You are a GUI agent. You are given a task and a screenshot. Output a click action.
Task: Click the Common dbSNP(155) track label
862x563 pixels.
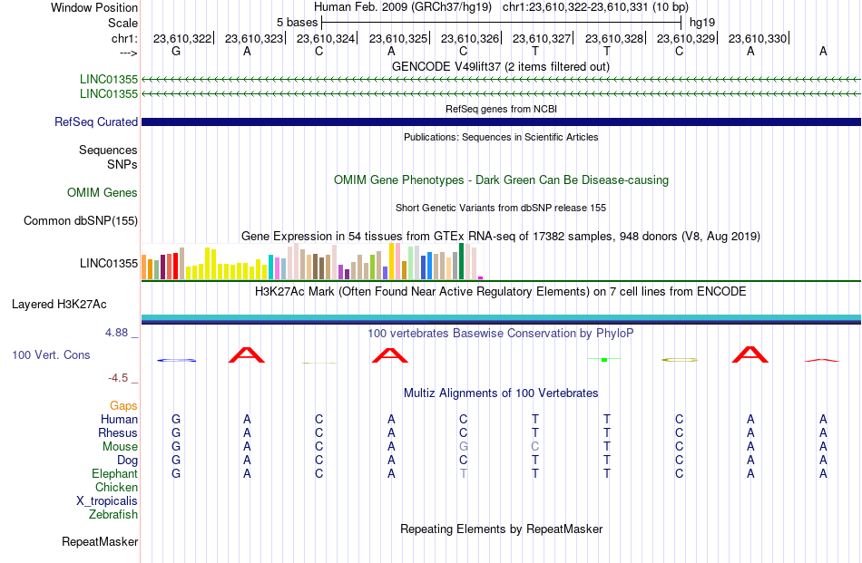coord(80,221)
